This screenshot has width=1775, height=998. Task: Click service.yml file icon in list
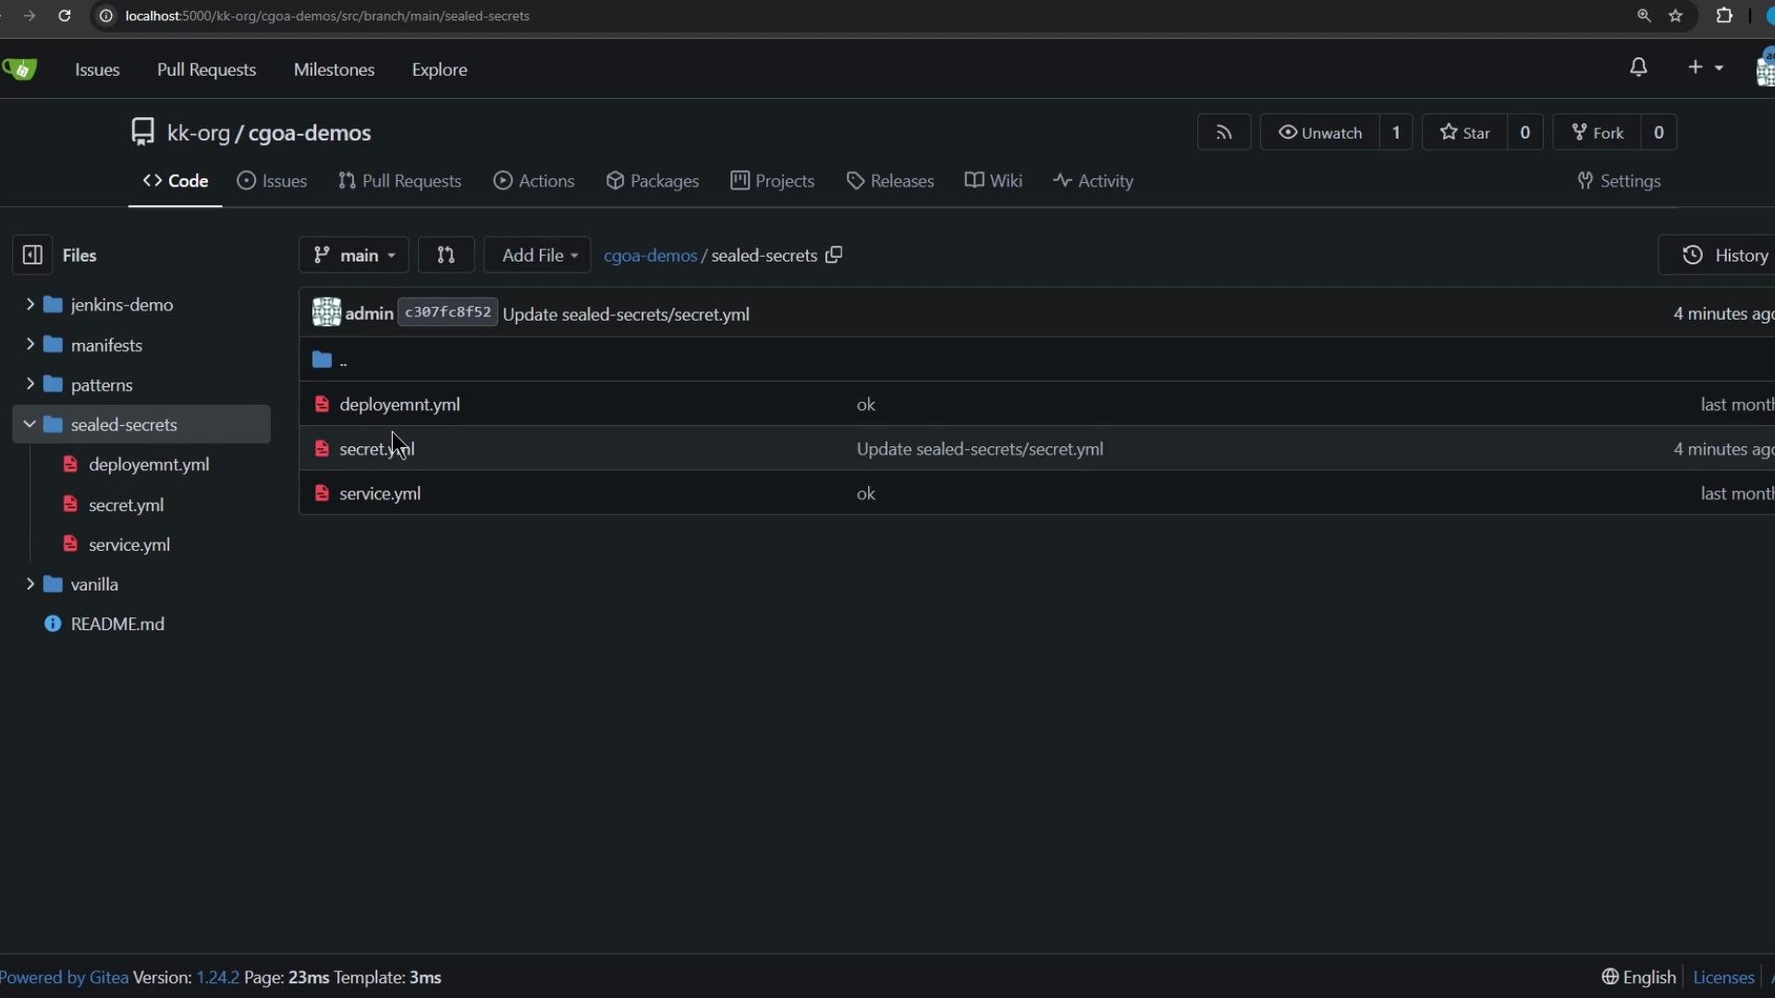point(322,493)
